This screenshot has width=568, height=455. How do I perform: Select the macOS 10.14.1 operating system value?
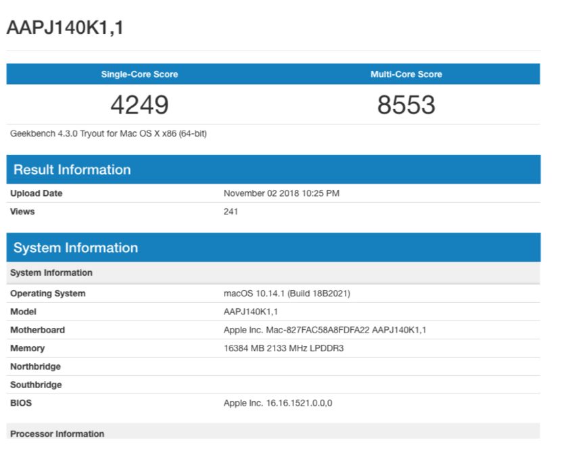click(x=287, y=293)
